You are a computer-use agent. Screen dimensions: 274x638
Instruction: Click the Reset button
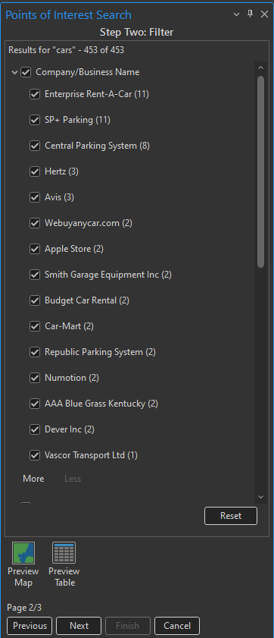[231, 516]
